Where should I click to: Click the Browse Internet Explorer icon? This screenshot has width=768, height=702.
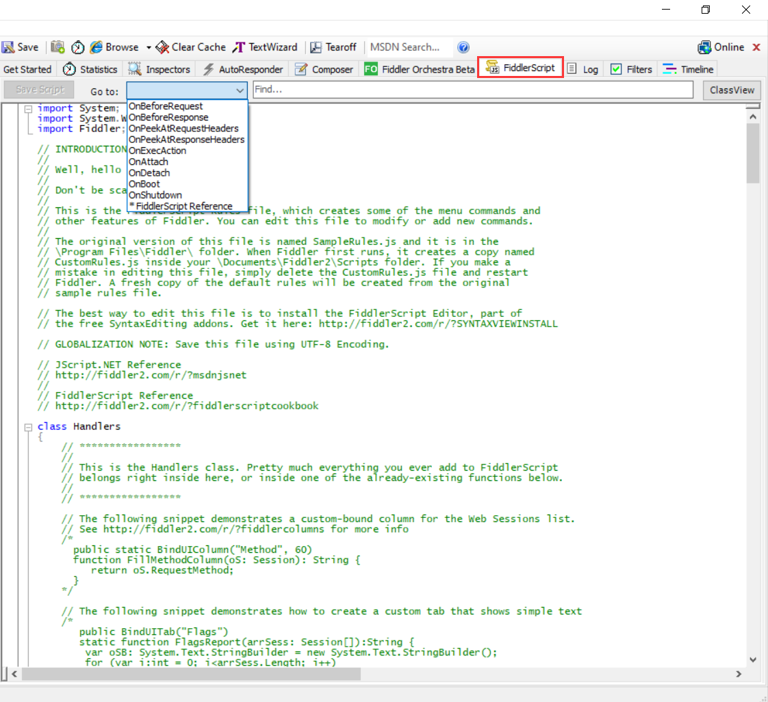[97, 47]
